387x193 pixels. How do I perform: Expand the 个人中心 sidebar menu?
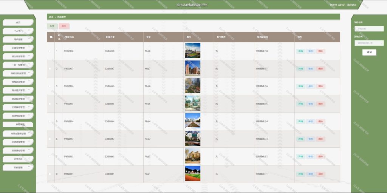click(18, 31)
